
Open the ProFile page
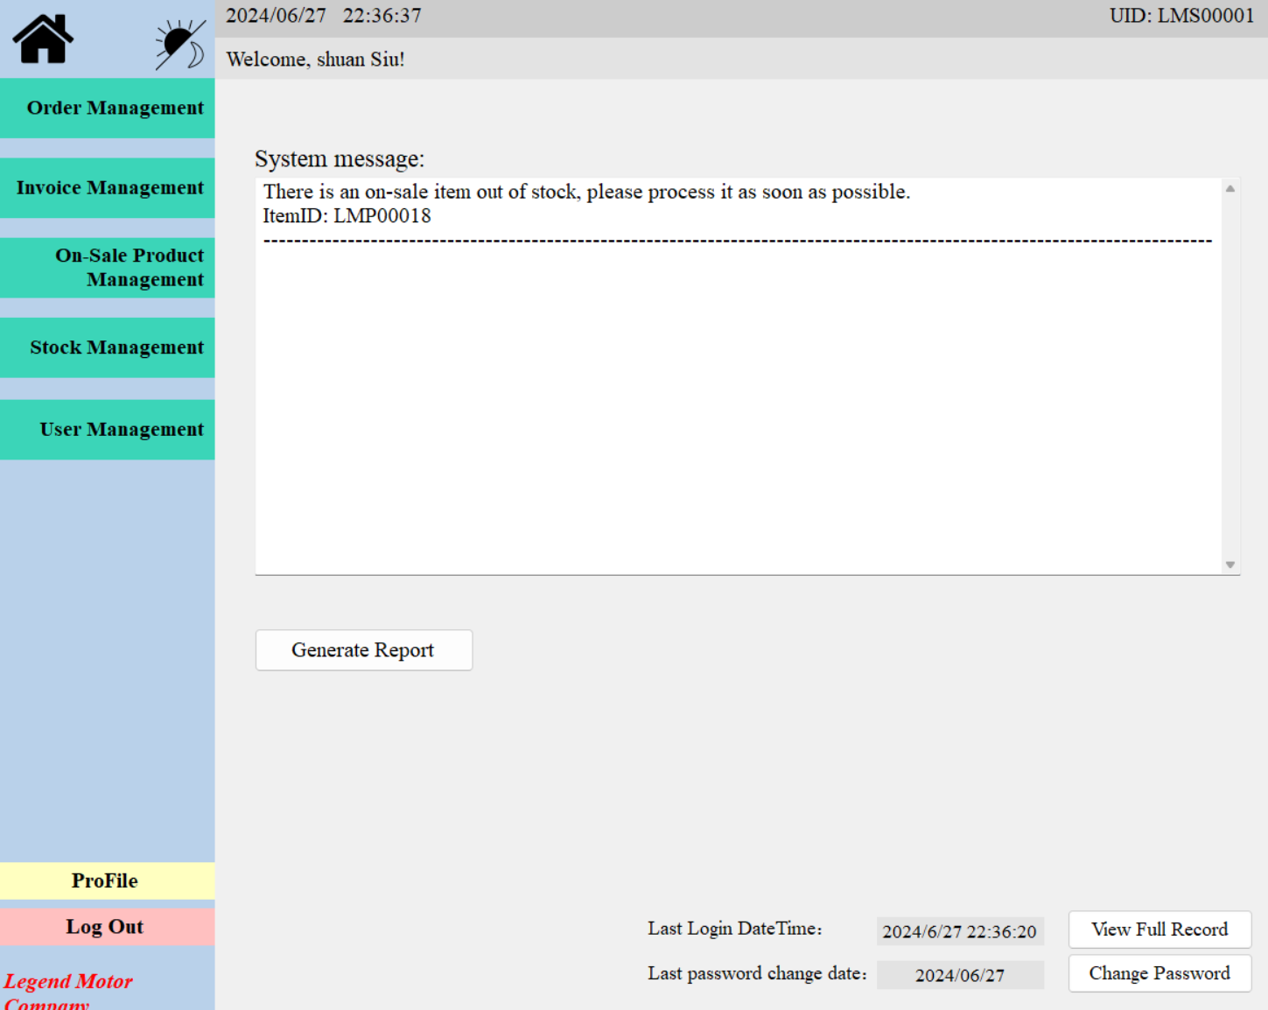pos(104,880)
